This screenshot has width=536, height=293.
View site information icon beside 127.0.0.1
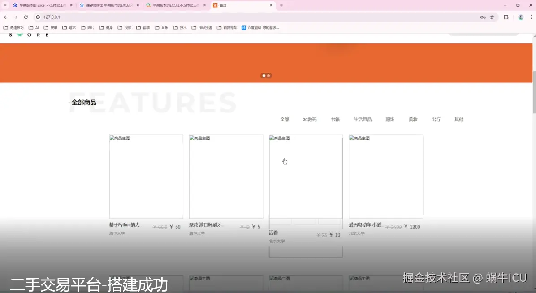[x=38, y=17]
